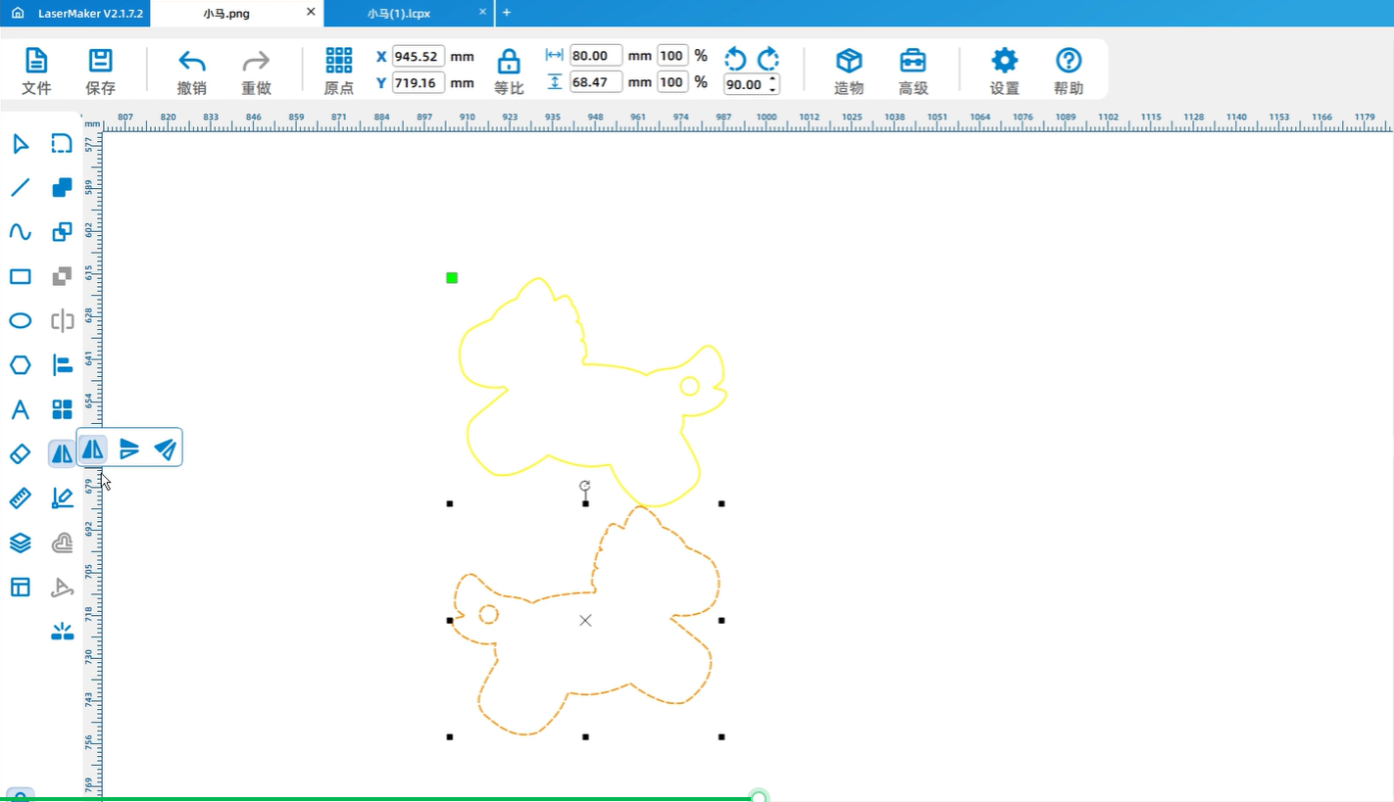Image resolution: width=1394 pixels, height=802 pixels.
Task: Click the 撤销 undo button
Action: (x=192, y=71)
